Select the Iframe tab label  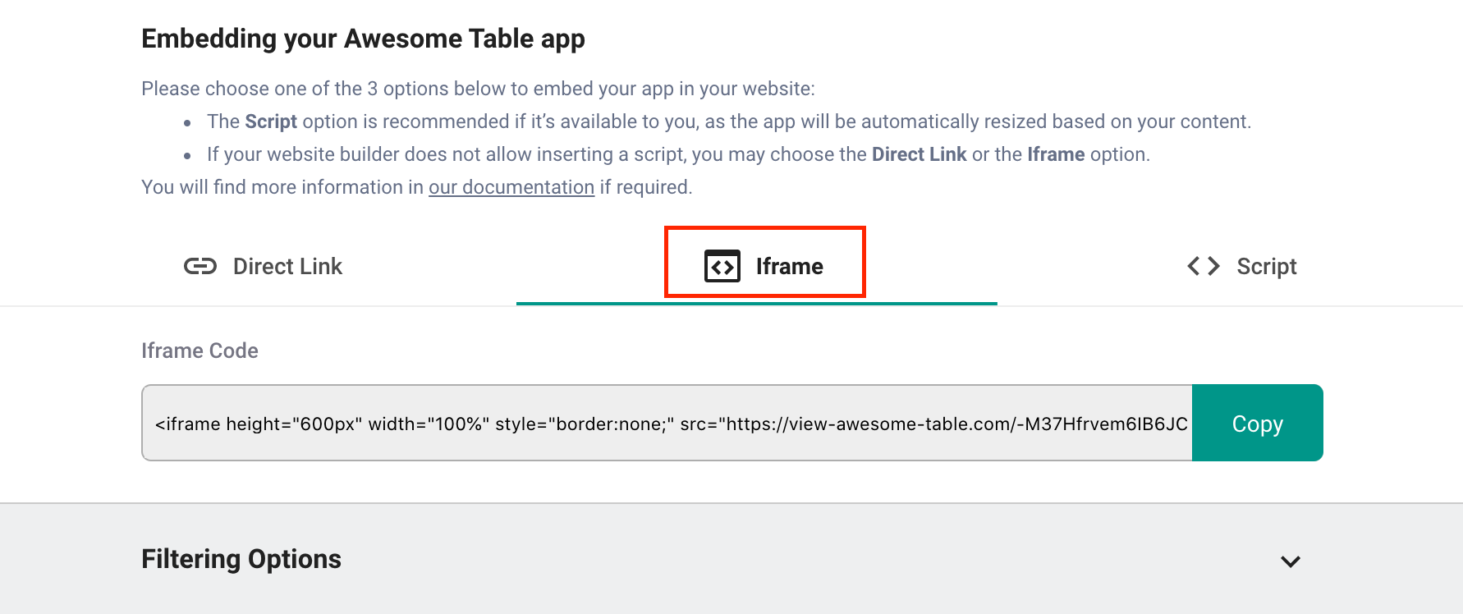click(790, 266)
